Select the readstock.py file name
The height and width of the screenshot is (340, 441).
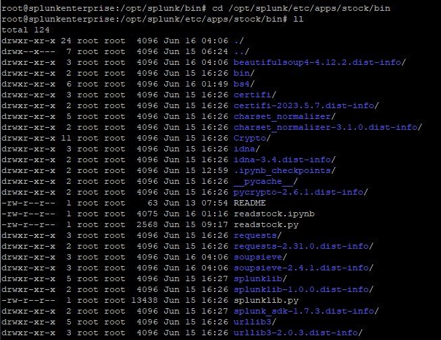(266, 225)
